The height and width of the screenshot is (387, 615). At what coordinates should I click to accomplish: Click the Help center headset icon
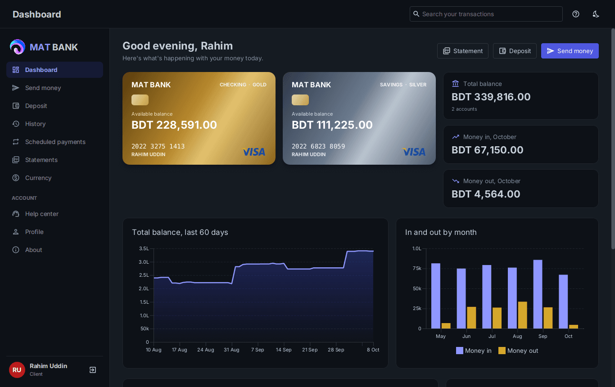pyautogui.click(x=16, y=214)
